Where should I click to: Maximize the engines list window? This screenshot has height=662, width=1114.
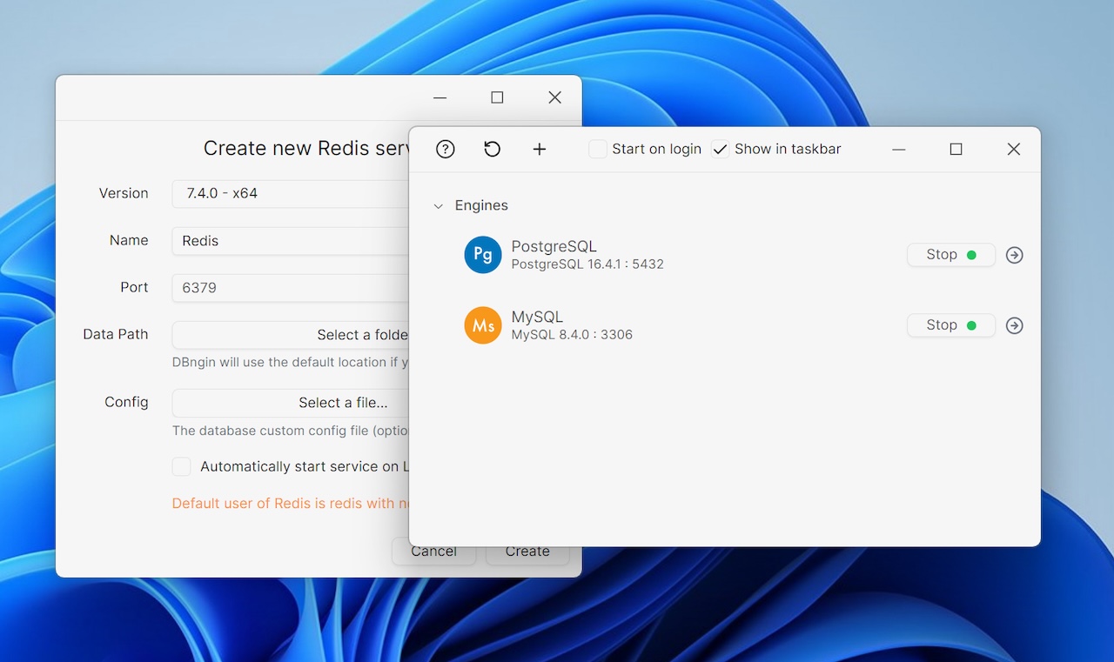coord(956,149)
